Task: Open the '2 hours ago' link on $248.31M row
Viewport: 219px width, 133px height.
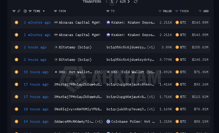Action: pos(35,60)
